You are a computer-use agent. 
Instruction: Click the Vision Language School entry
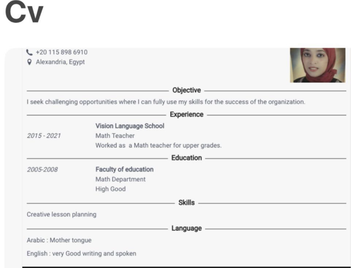click(x=130, y=126)
